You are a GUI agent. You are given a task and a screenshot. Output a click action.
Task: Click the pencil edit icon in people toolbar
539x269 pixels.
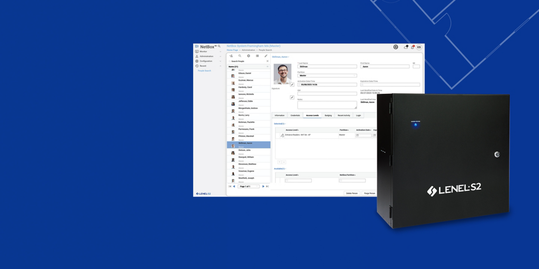click(x=266, y=56)
